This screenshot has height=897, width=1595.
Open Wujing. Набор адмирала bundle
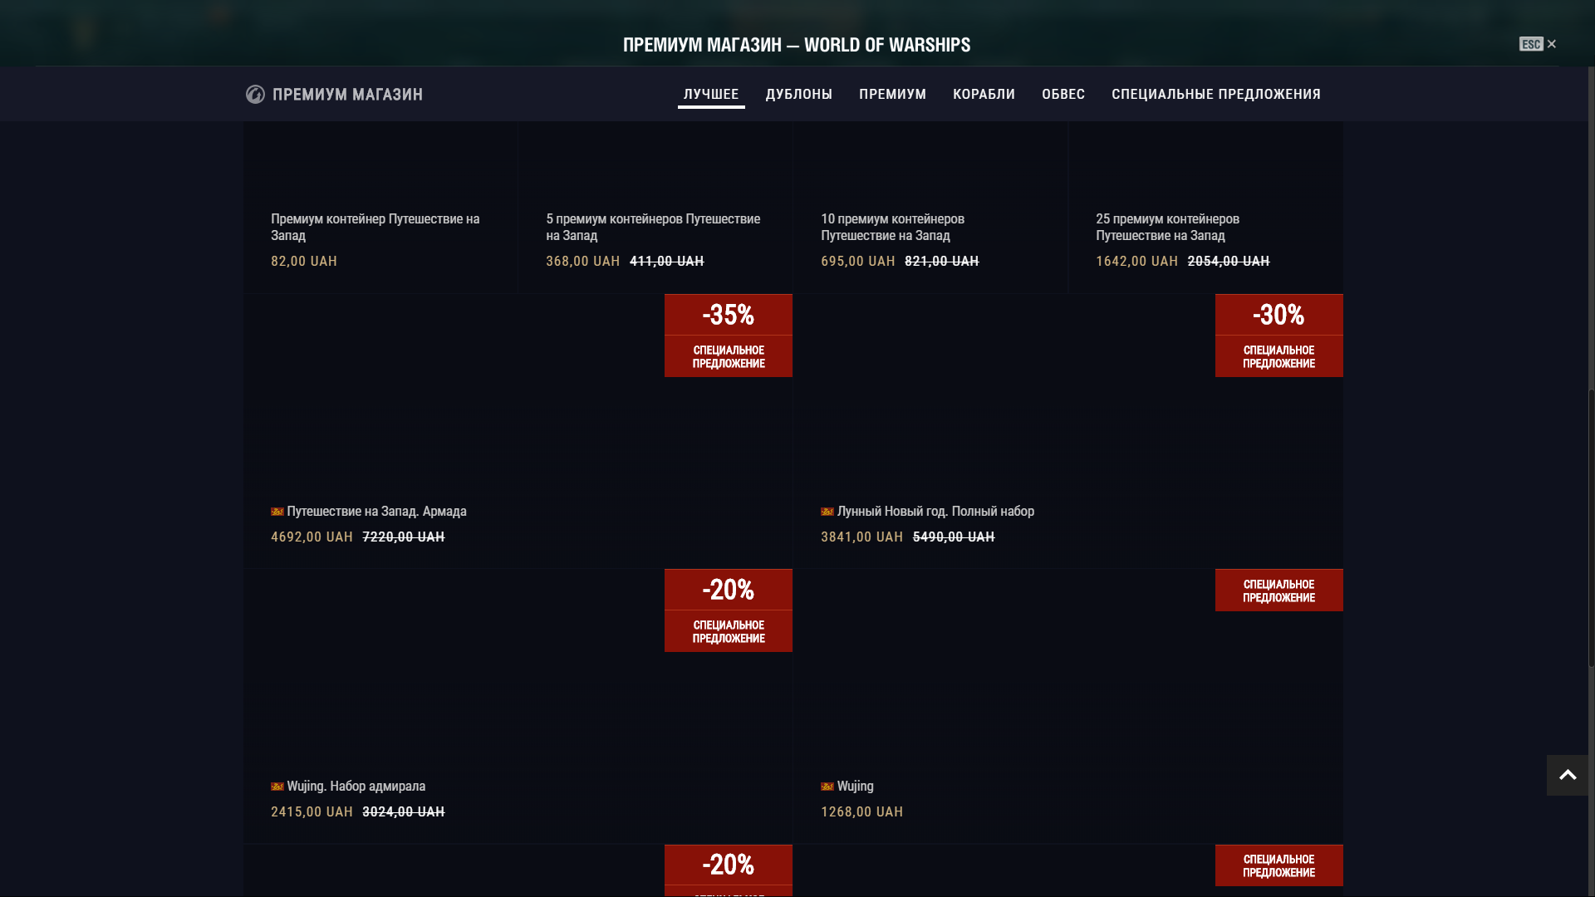coord(518,706)
